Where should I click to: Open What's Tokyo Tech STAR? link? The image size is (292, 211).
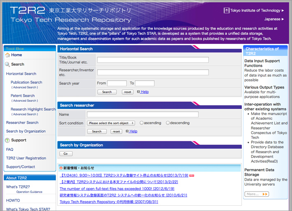pos(28,209)
